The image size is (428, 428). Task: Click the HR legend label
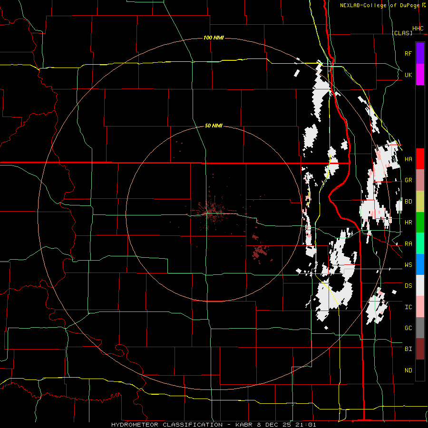pyautogui.click(x=408, y=223)
